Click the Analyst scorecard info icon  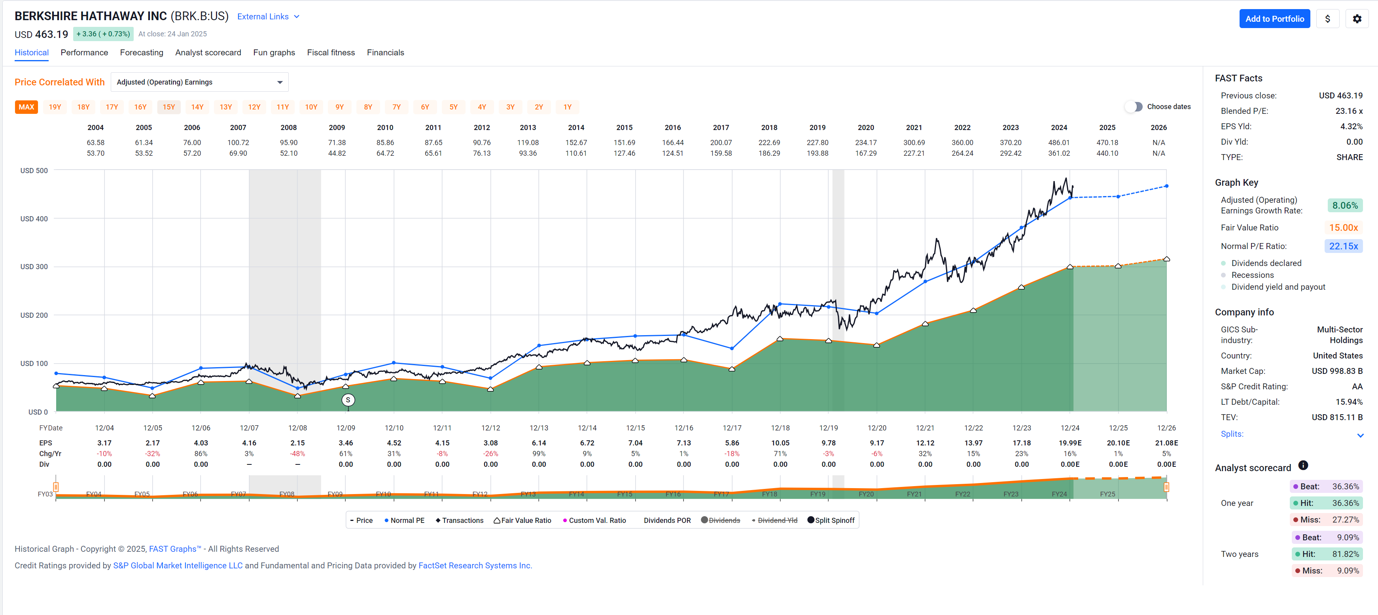click(1303, 465)
